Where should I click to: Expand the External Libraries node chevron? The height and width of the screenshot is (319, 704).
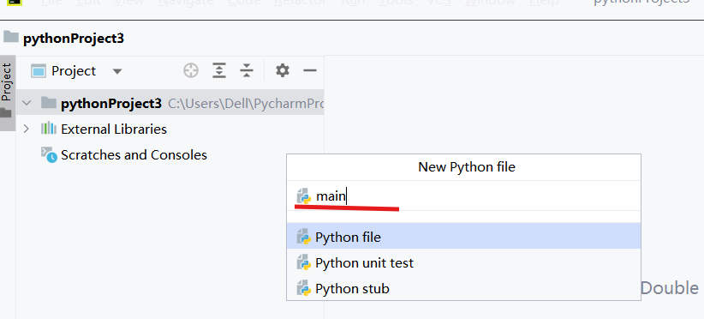(26, 129)
